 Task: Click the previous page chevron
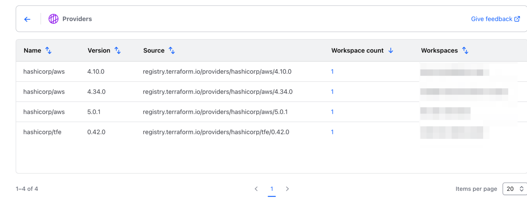coord(256,189)
